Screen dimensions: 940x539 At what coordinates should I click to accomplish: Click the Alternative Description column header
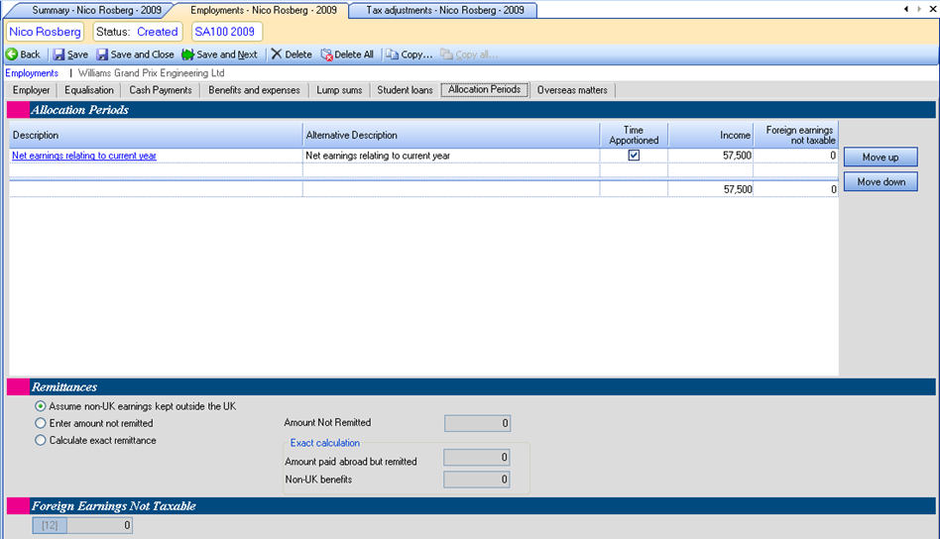(451, 135)
